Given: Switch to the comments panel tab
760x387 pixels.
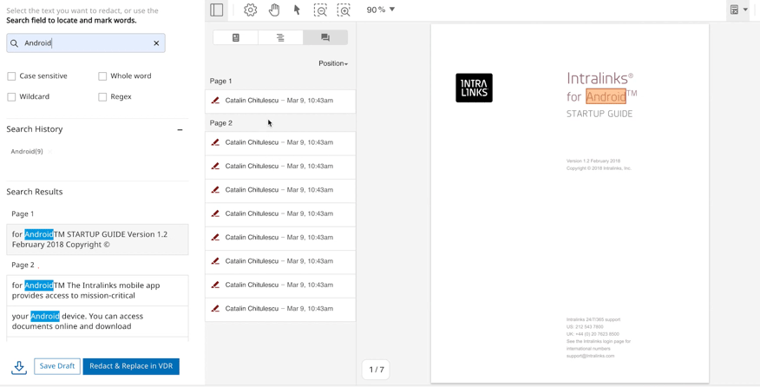Looking at the screenshot, I should 325,37.
